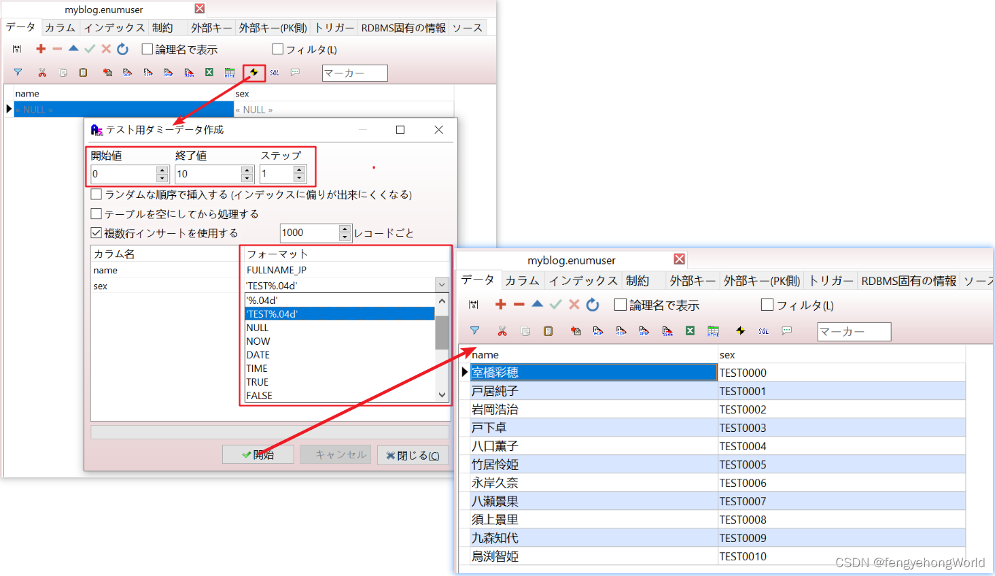Click the progress bar in dummy data dialog
Viewport: 995px width, 576px height.
click(270, 432)
